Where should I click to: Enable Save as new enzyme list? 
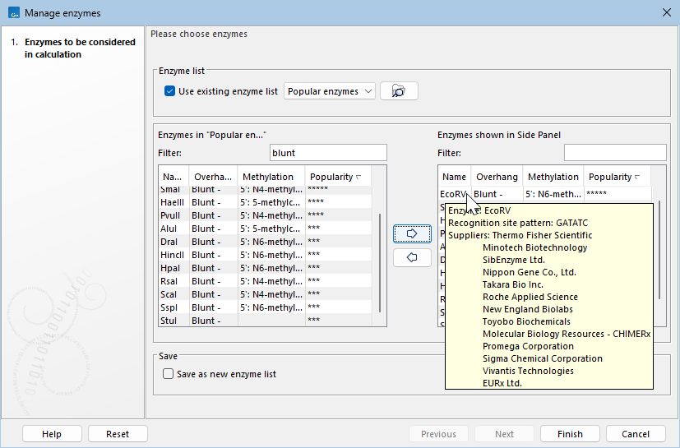click(x=168, y=374)
